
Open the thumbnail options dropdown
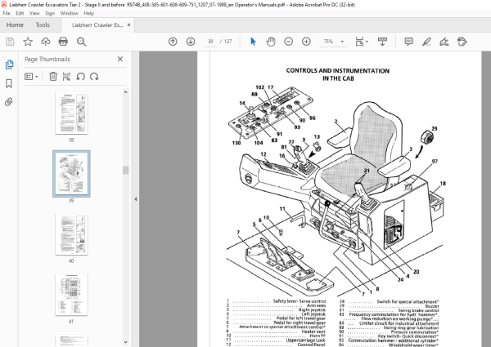coord(31,77)
